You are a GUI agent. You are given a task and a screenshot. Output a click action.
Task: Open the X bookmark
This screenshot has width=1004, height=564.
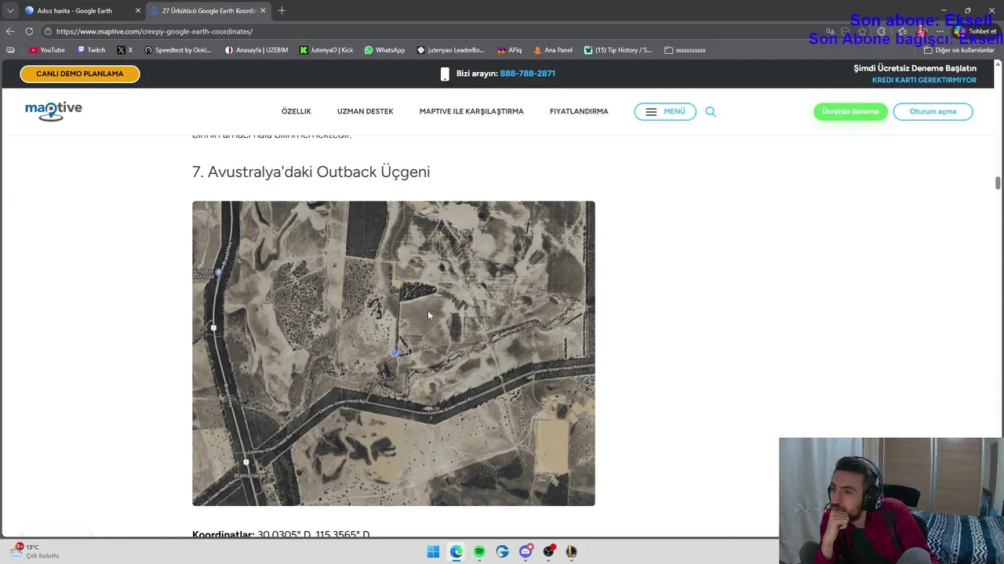[125, 50]
